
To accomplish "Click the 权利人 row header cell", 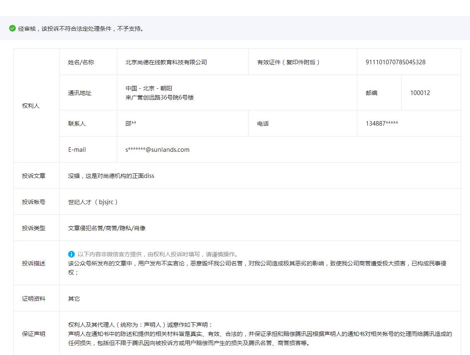I will 37,106.
